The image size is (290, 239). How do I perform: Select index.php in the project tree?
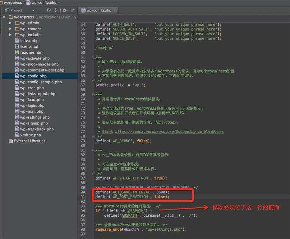point(29,41)
